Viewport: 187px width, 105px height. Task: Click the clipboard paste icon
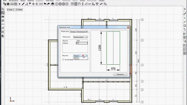tap(37, 4)
